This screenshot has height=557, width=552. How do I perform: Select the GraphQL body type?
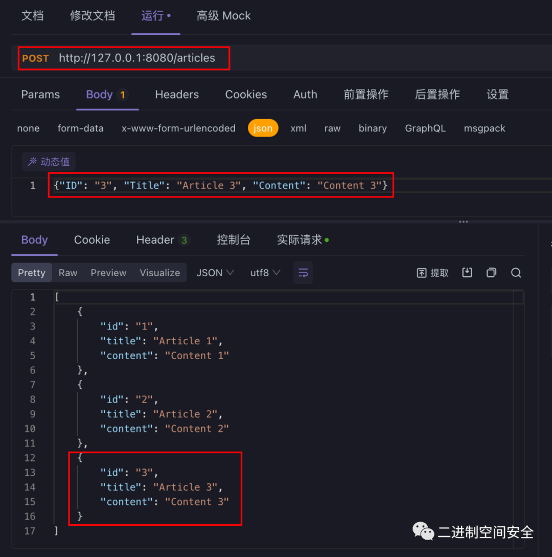pos(425,128)
